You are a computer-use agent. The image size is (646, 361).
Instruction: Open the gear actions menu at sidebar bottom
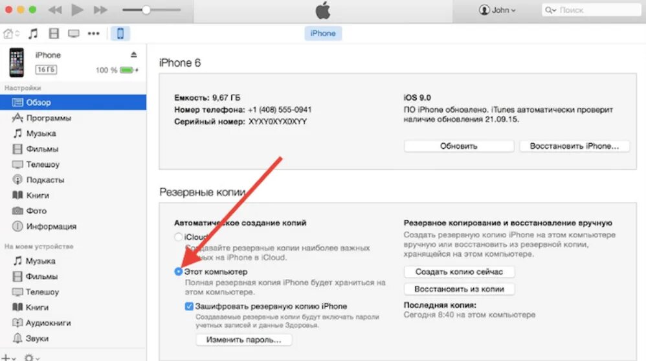[31, 358]
